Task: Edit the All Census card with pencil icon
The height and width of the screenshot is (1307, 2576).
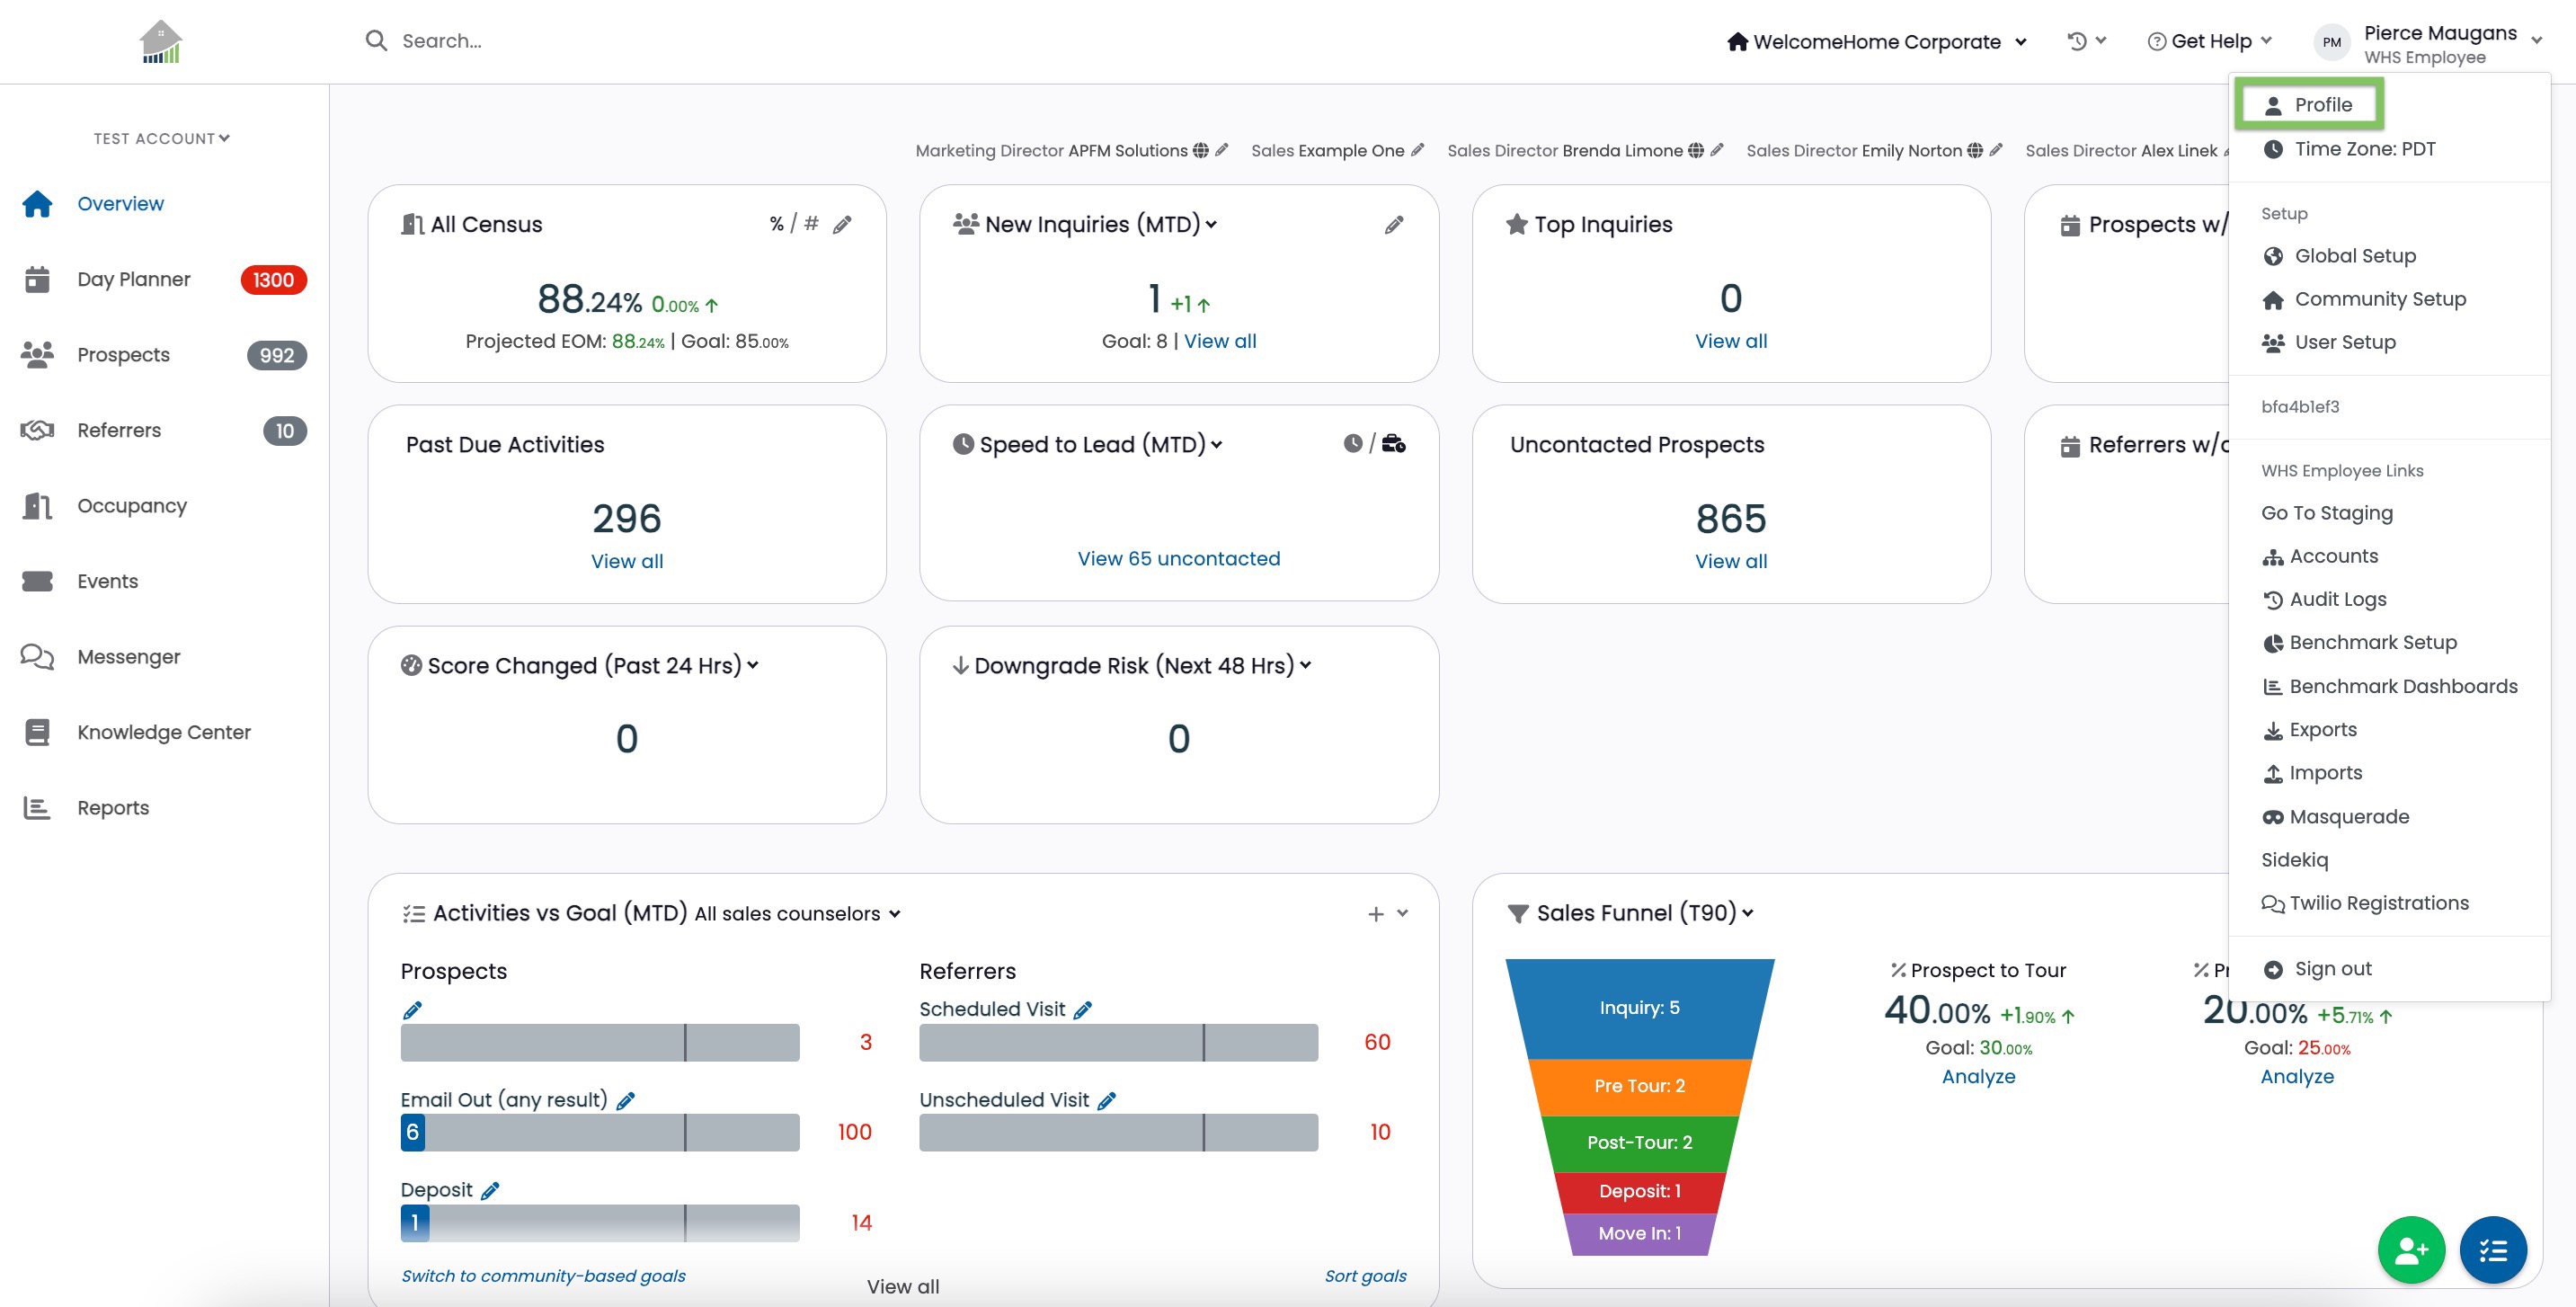Action: click(x=842, y=224)
